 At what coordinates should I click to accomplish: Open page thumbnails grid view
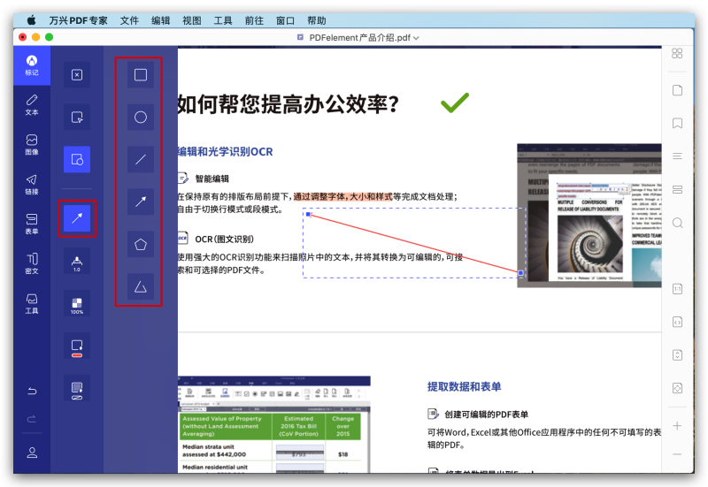pyautogui.click(x=677, y=54)
